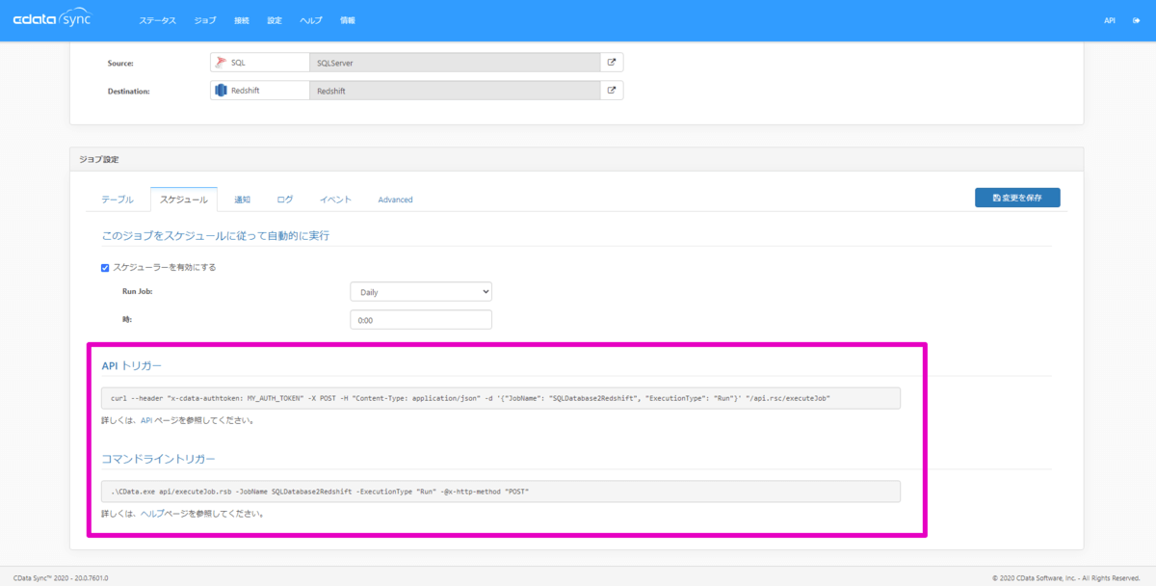Screen dimensions: 1156x586
Task: Open API link in top bar
Action: click(1110, 20)
